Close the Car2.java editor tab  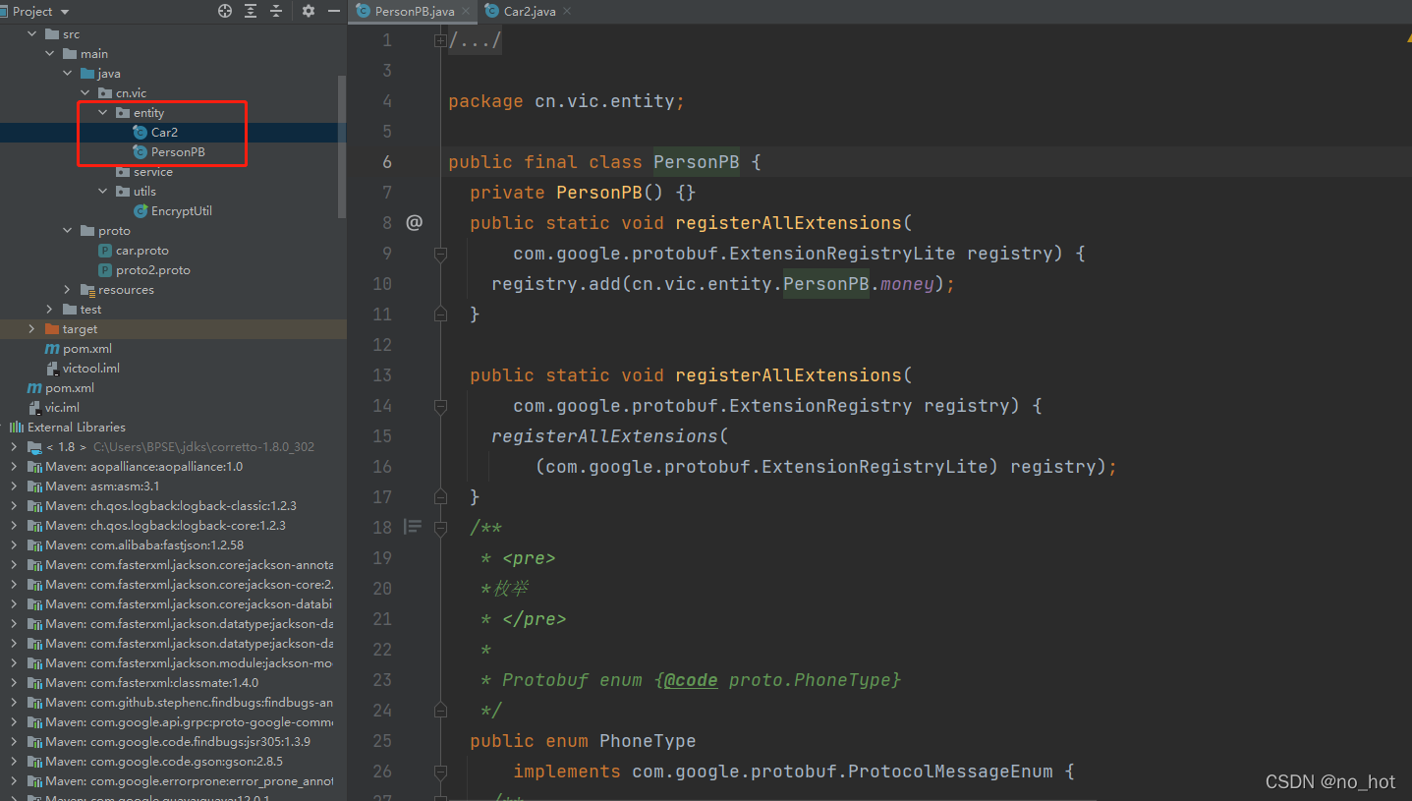567,12
